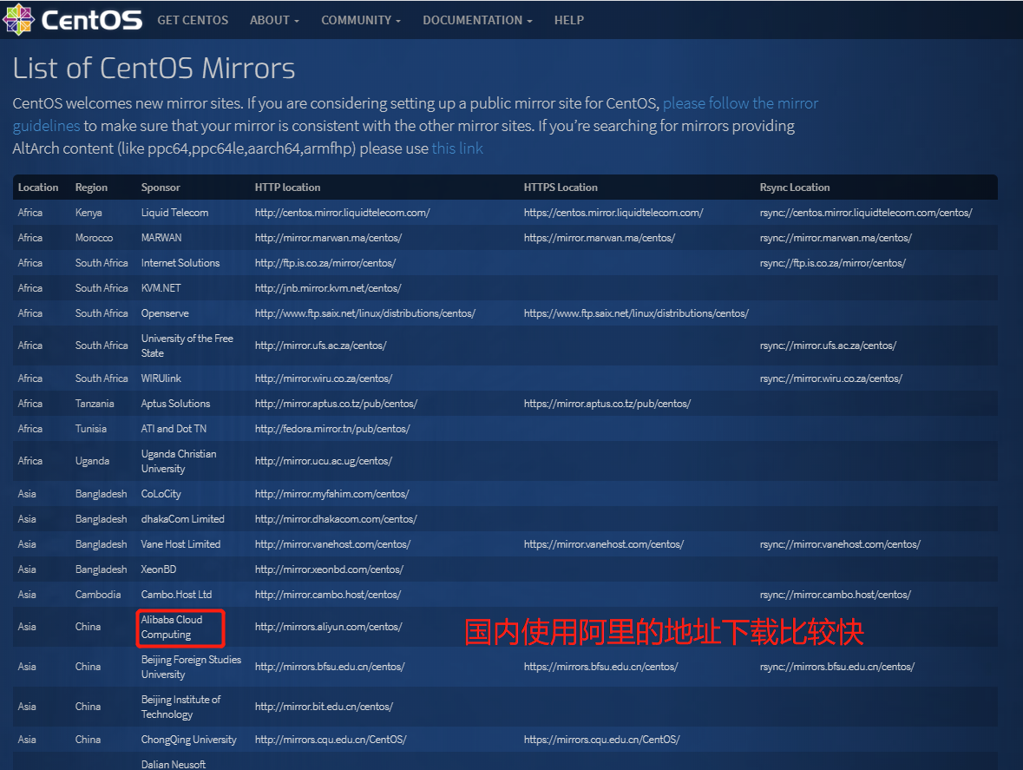
Task: Select Liquid Telecom rsync mirror address
Action: coord(866,213)
